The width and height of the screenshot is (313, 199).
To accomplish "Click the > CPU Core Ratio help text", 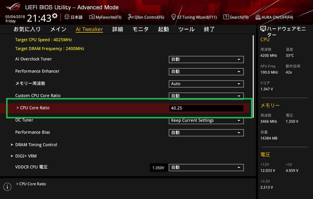I will (31, 184).
